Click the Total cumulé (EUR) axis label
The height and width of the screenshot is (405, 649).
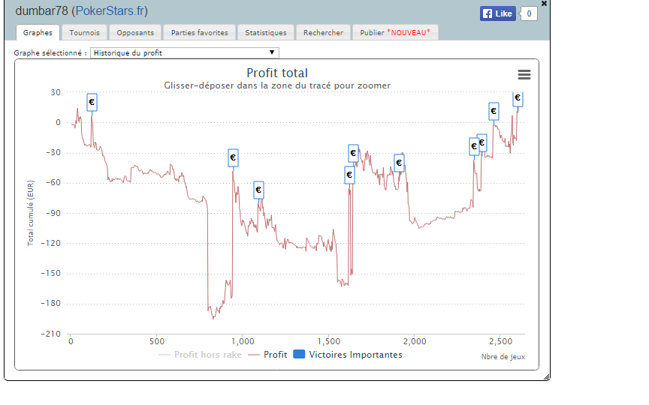point(30,213)
